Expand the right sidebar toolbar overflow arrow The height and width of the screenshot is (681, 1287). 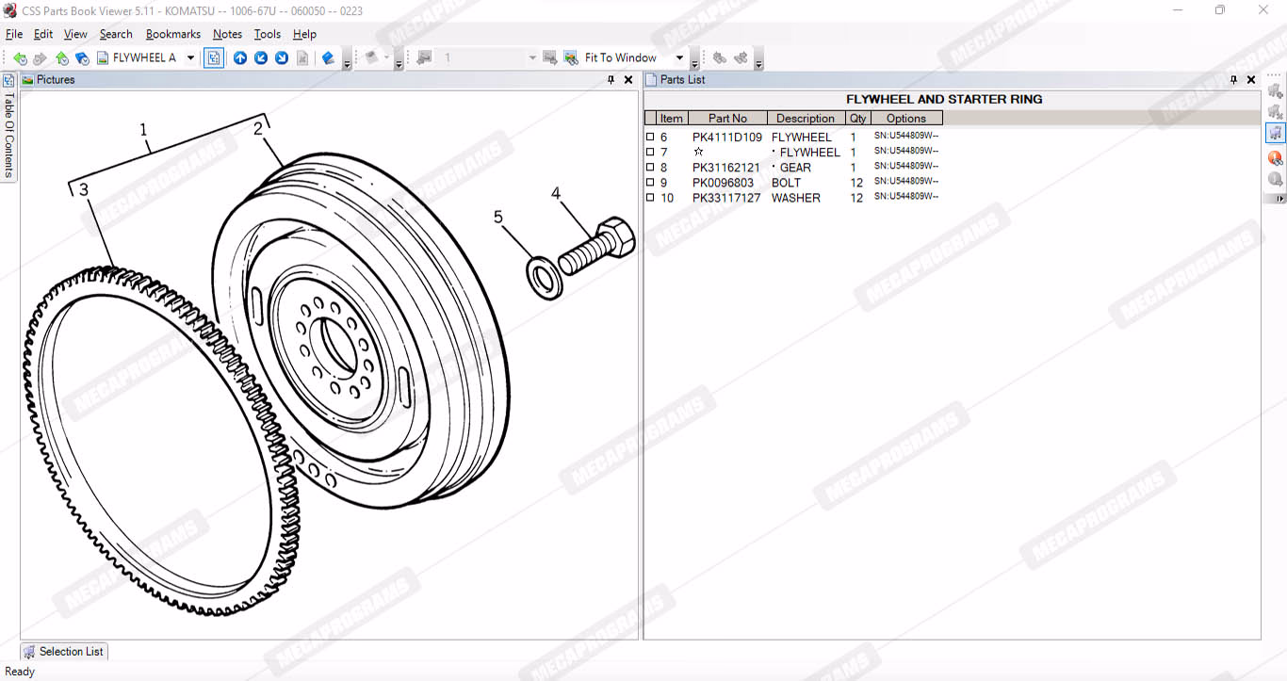click(x=1279, y=199)
